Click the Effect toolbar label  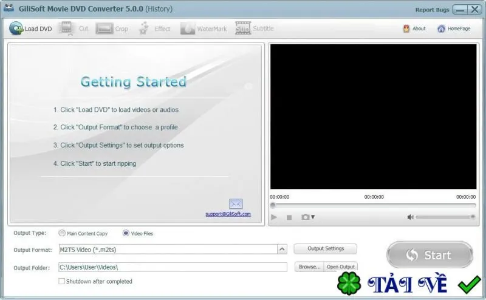point(162,29)
